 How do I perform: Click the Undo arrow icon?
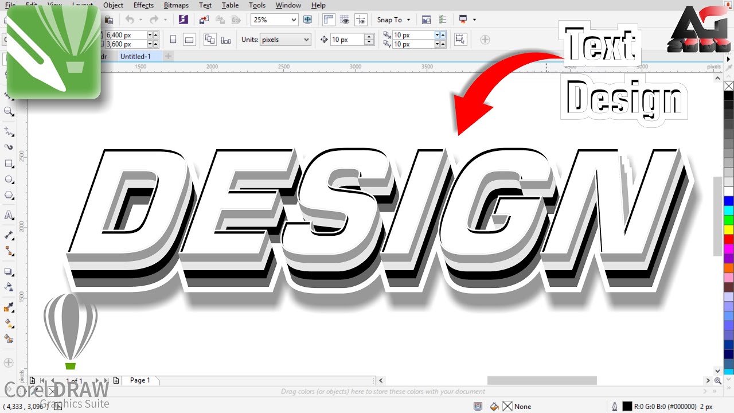click(130, 20)
